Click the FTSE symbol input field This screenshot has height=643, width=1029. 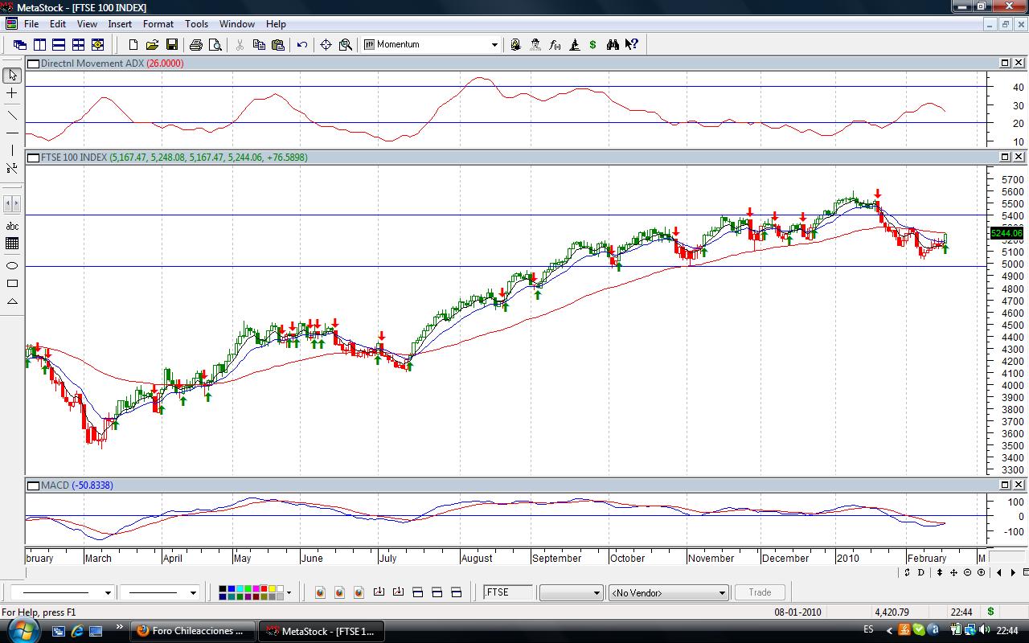507,592
